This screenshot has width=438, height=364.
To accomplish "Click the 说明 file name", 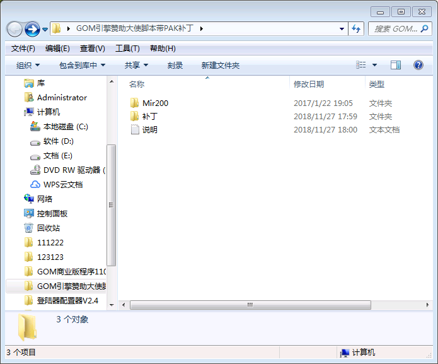I will tap(150, 130).
